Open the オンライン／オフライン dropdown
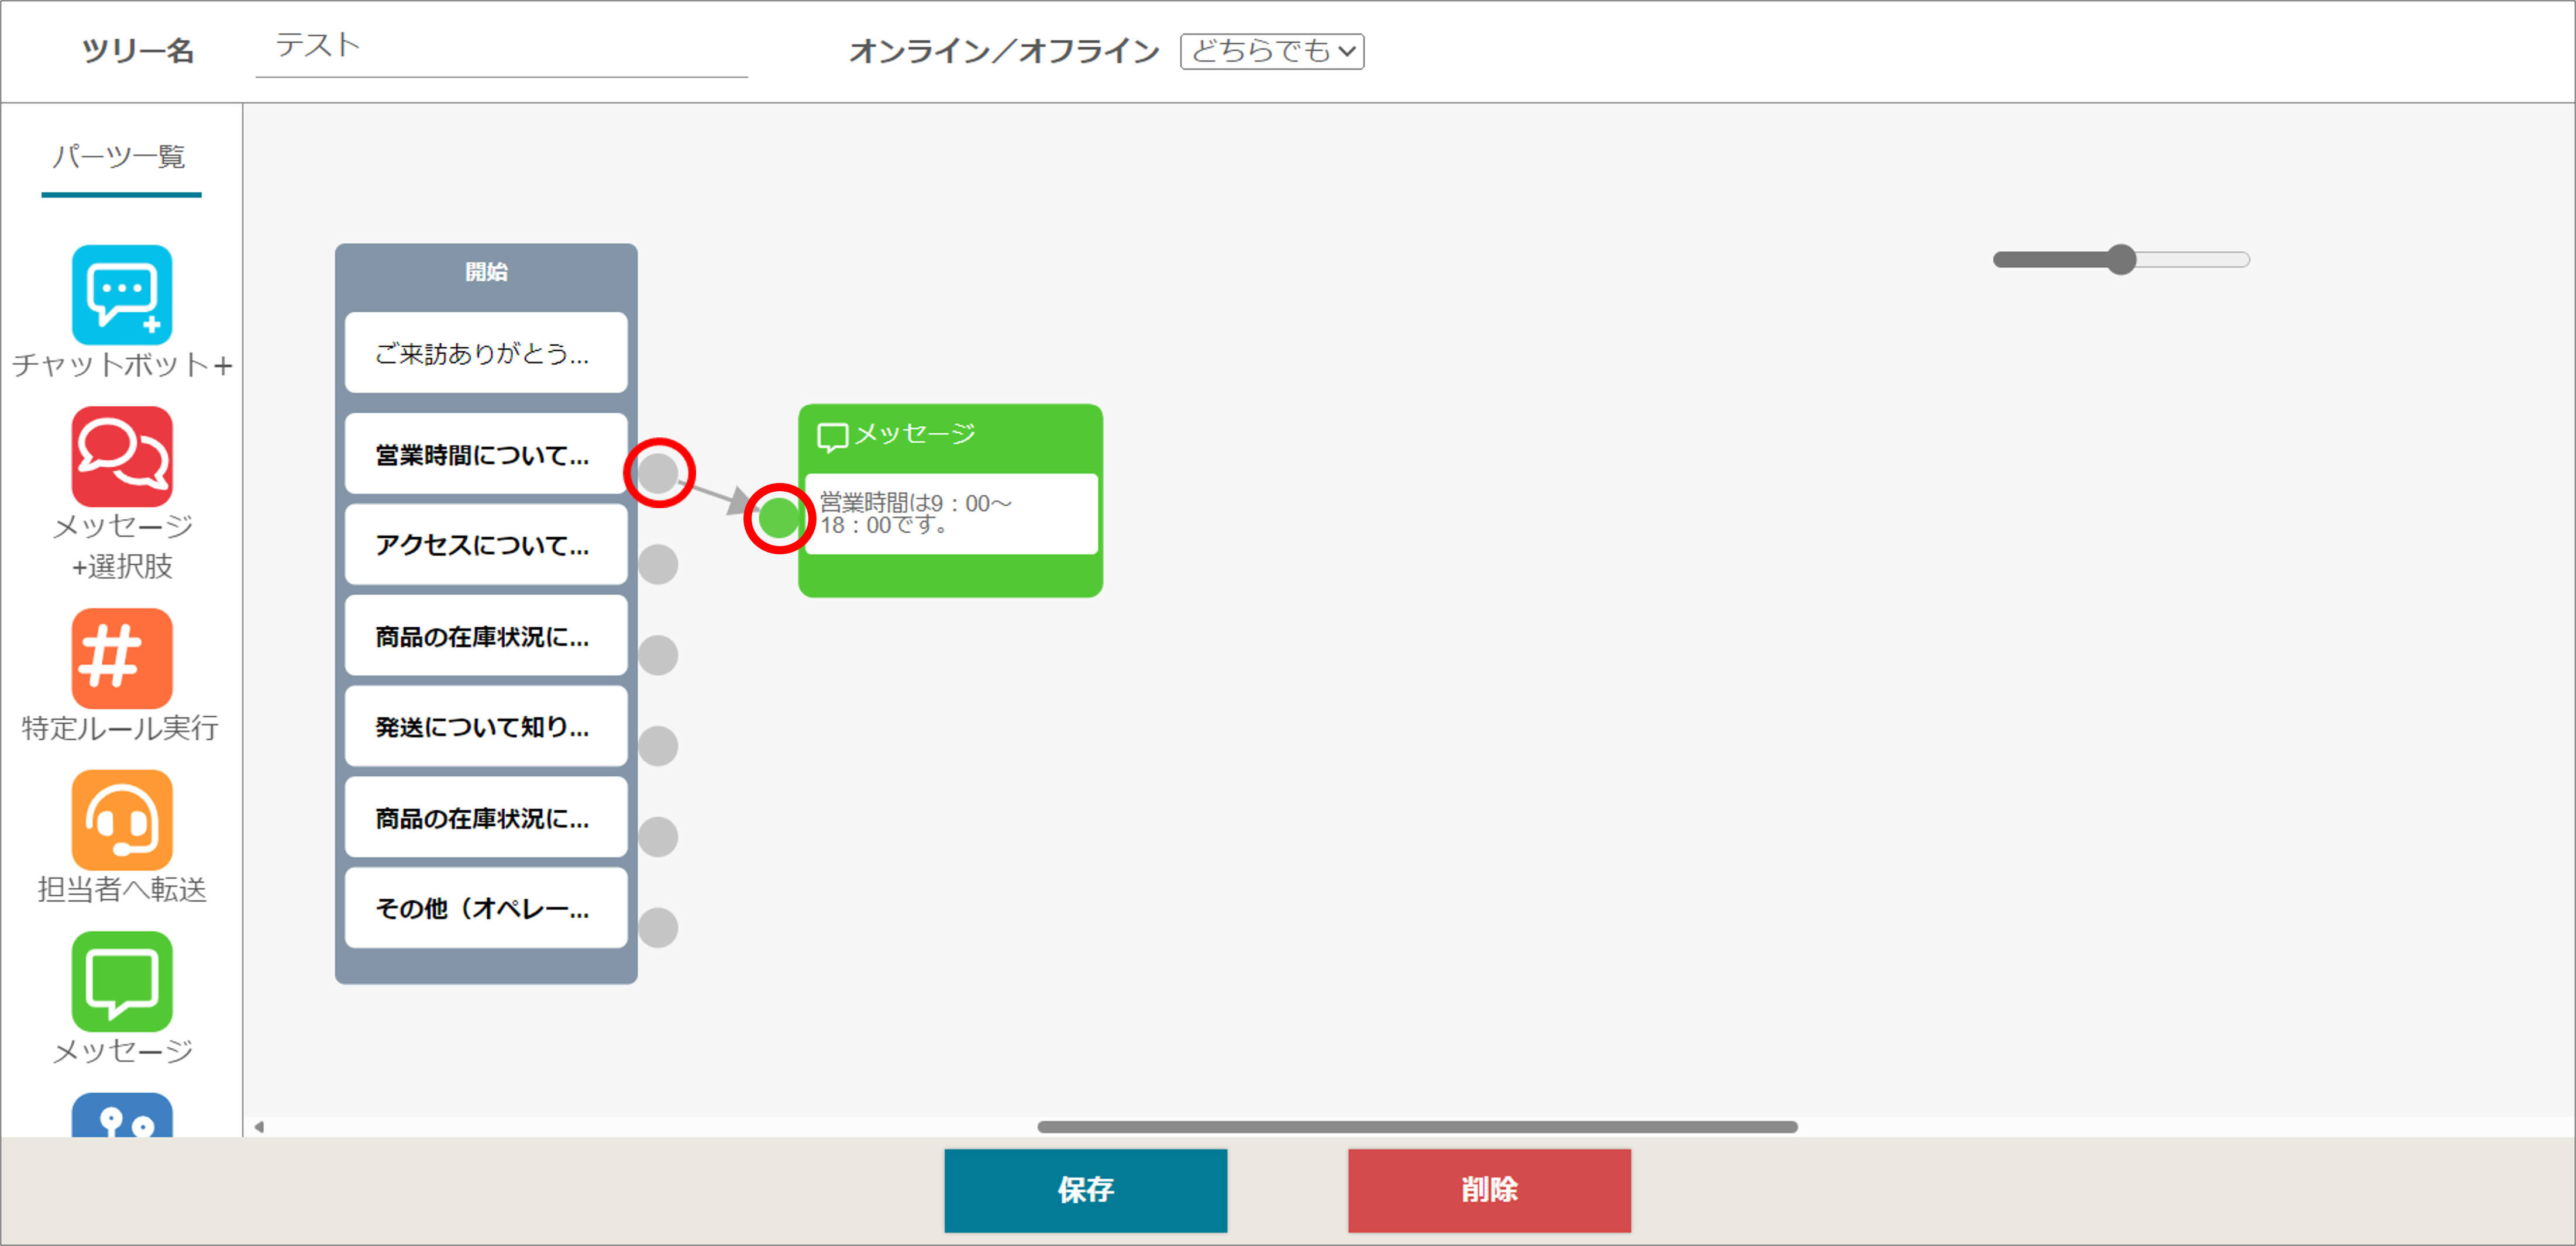Screen dimensions: 2576x1246 (1272, 51)
